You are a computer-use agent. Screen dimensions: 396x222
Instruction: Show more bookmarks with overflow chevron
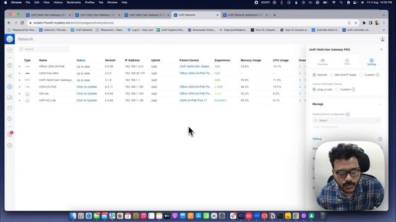coord(384,30)
